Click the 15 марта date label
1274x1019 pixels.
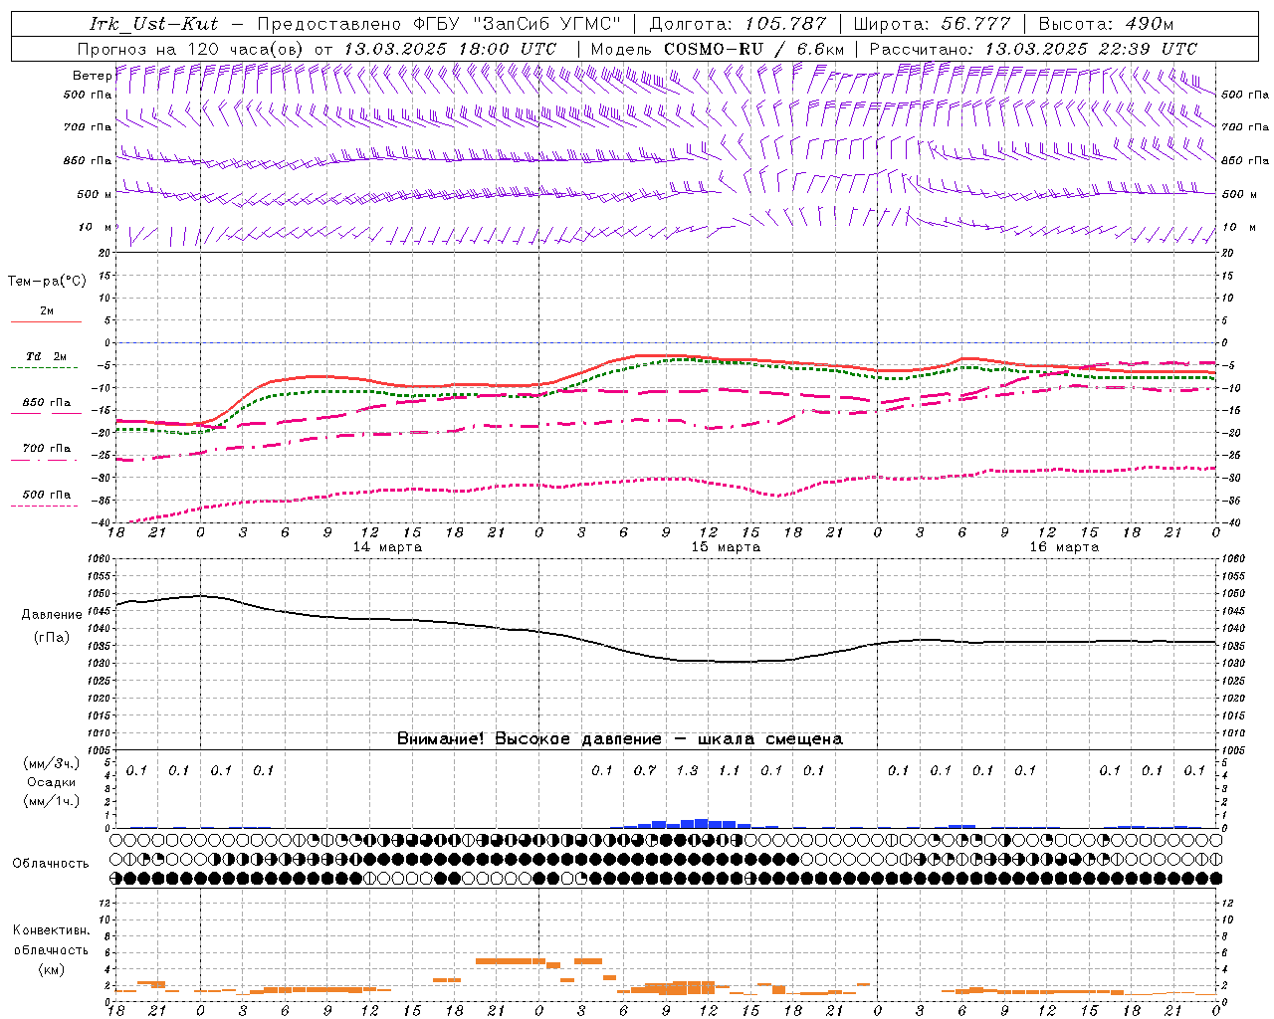[726, 547]
